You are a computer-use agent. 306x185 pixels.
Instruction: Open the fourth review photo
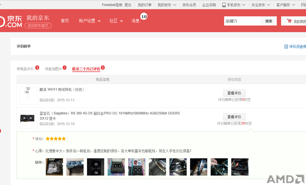pos(116,167)
